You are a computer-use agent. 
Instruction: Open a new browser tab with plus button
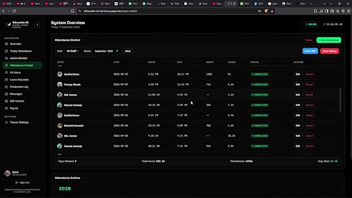[x=311, y=4]
